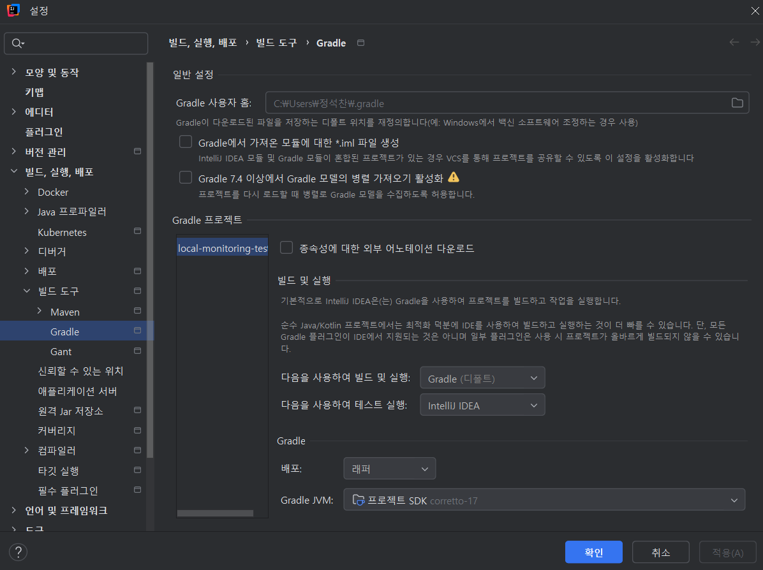Expand the 모양 및 동작 tree node

13,72
